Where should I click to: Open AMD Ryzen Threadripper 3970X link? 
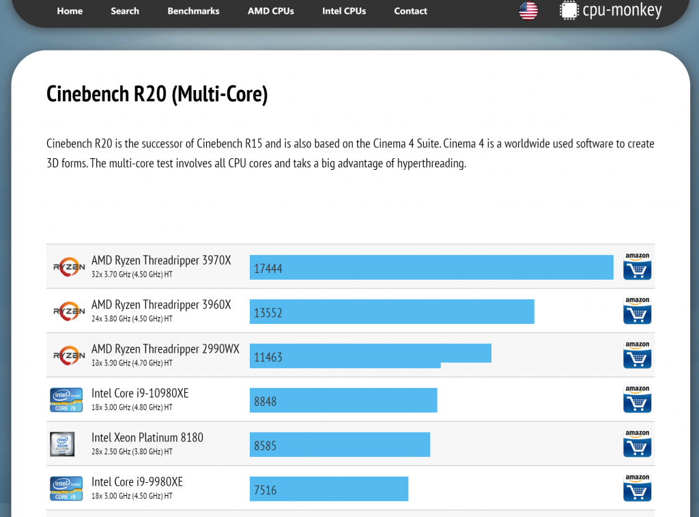point(161,261)
